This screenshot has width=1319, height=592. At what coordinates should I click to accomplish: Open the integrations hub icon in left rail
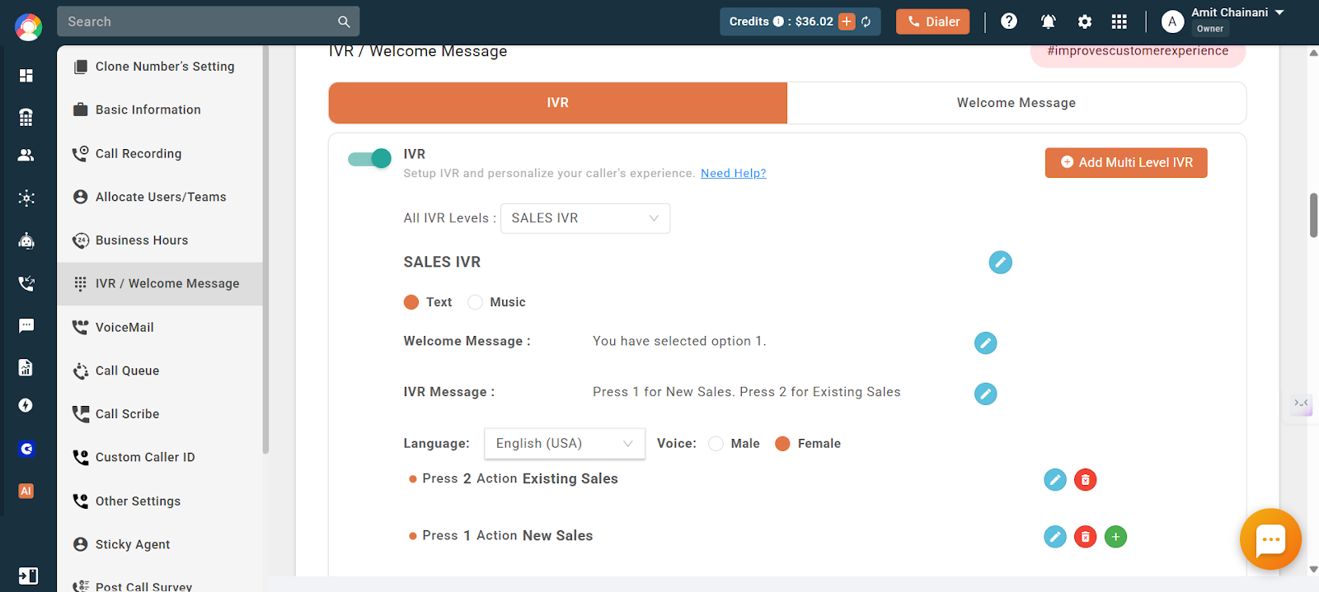26,198
